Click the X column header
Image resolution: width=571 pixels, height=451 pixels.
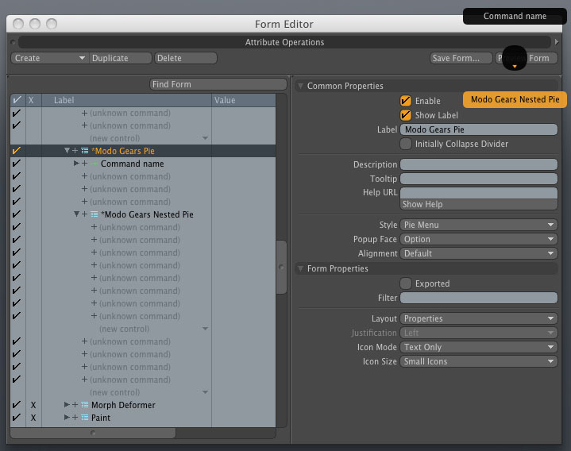(31, 100)
